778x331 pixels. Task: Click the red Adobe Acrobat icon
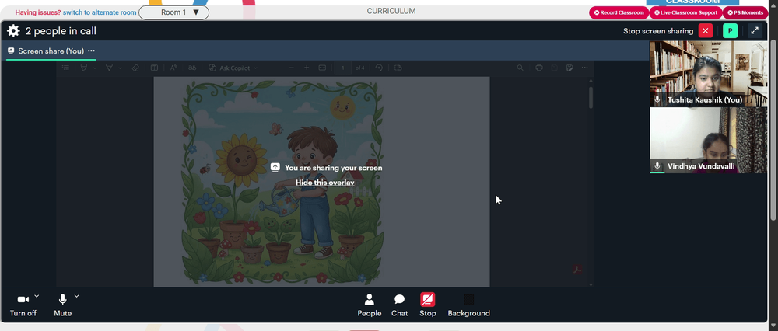(x=577, y=270)
